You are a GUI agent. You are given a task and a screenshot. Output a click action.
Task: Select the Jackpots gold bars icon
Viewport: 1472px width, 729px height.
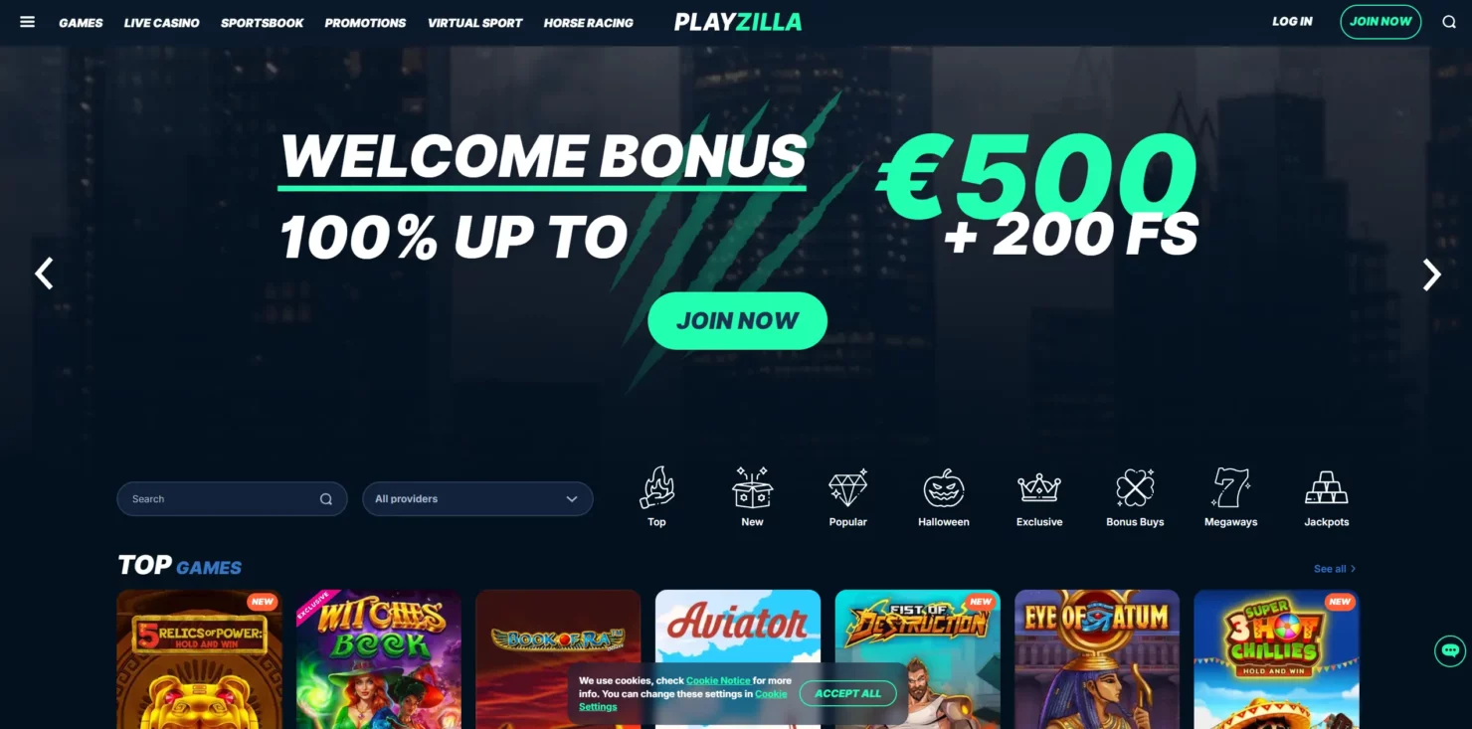click(1327, 488)
